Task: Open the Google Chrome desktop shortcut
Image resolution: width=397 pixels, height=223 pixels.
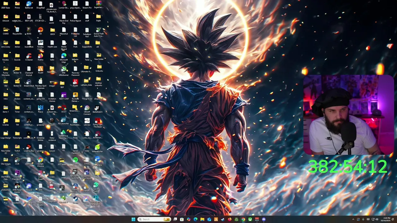Action: (40, 162)
